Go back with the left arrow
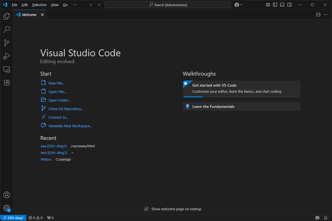This screenshot has height=221, width=332. click(x=91, y=5)
